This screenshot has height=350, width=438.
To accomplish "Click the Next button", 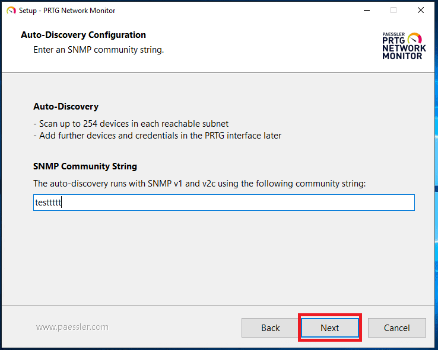I will (x=330, y=327).
